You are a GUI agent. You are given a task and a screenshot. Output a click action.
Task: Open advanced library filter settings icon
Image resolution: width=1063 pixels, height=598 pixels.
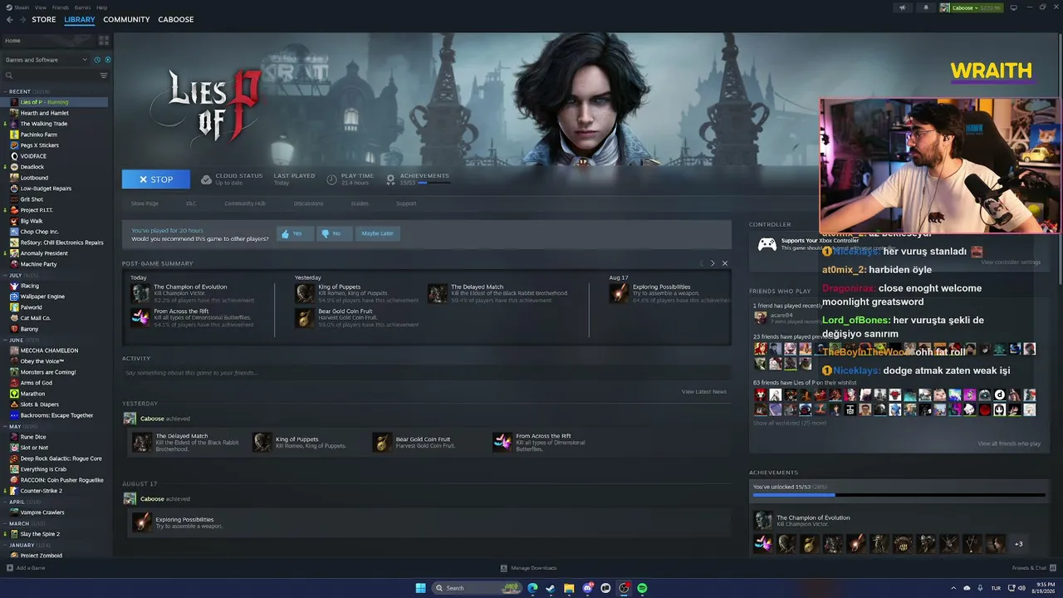(104, 76)
